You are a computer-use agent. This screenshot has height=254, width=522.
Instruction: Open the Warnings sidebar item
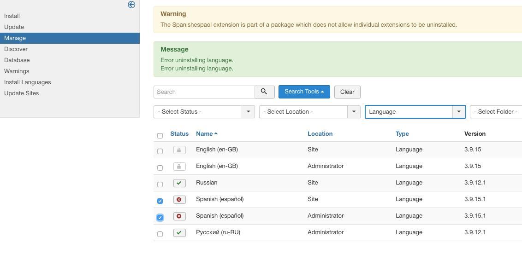(17, 71)
